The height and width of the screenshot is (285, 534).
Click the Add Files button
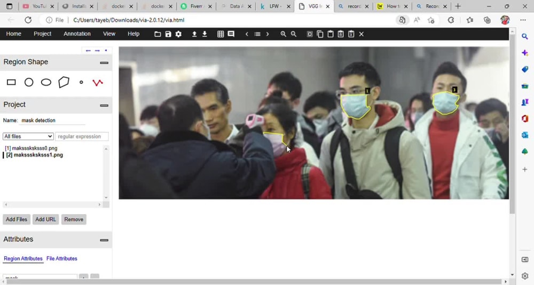click(x=17, y=219)
